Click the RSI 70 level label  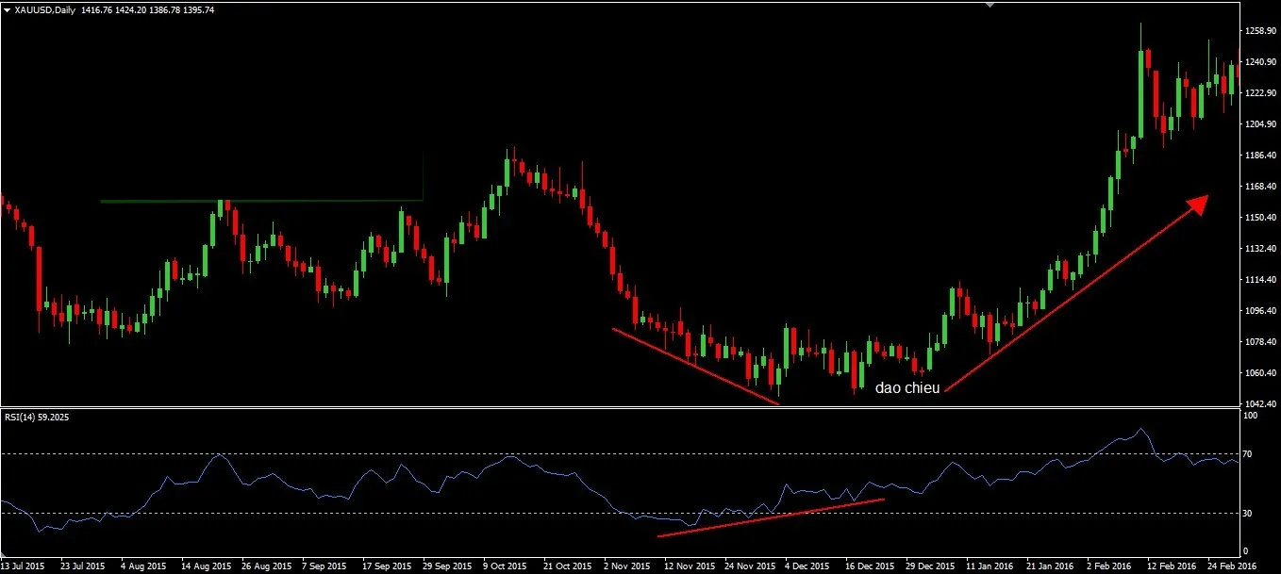(1246, 454)
